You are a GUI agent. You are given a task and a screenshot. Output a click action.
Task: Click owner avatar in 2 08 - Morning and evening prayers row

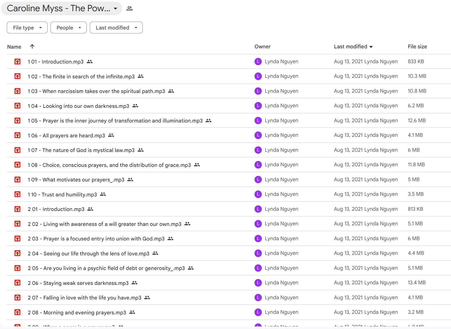[258, 312]
